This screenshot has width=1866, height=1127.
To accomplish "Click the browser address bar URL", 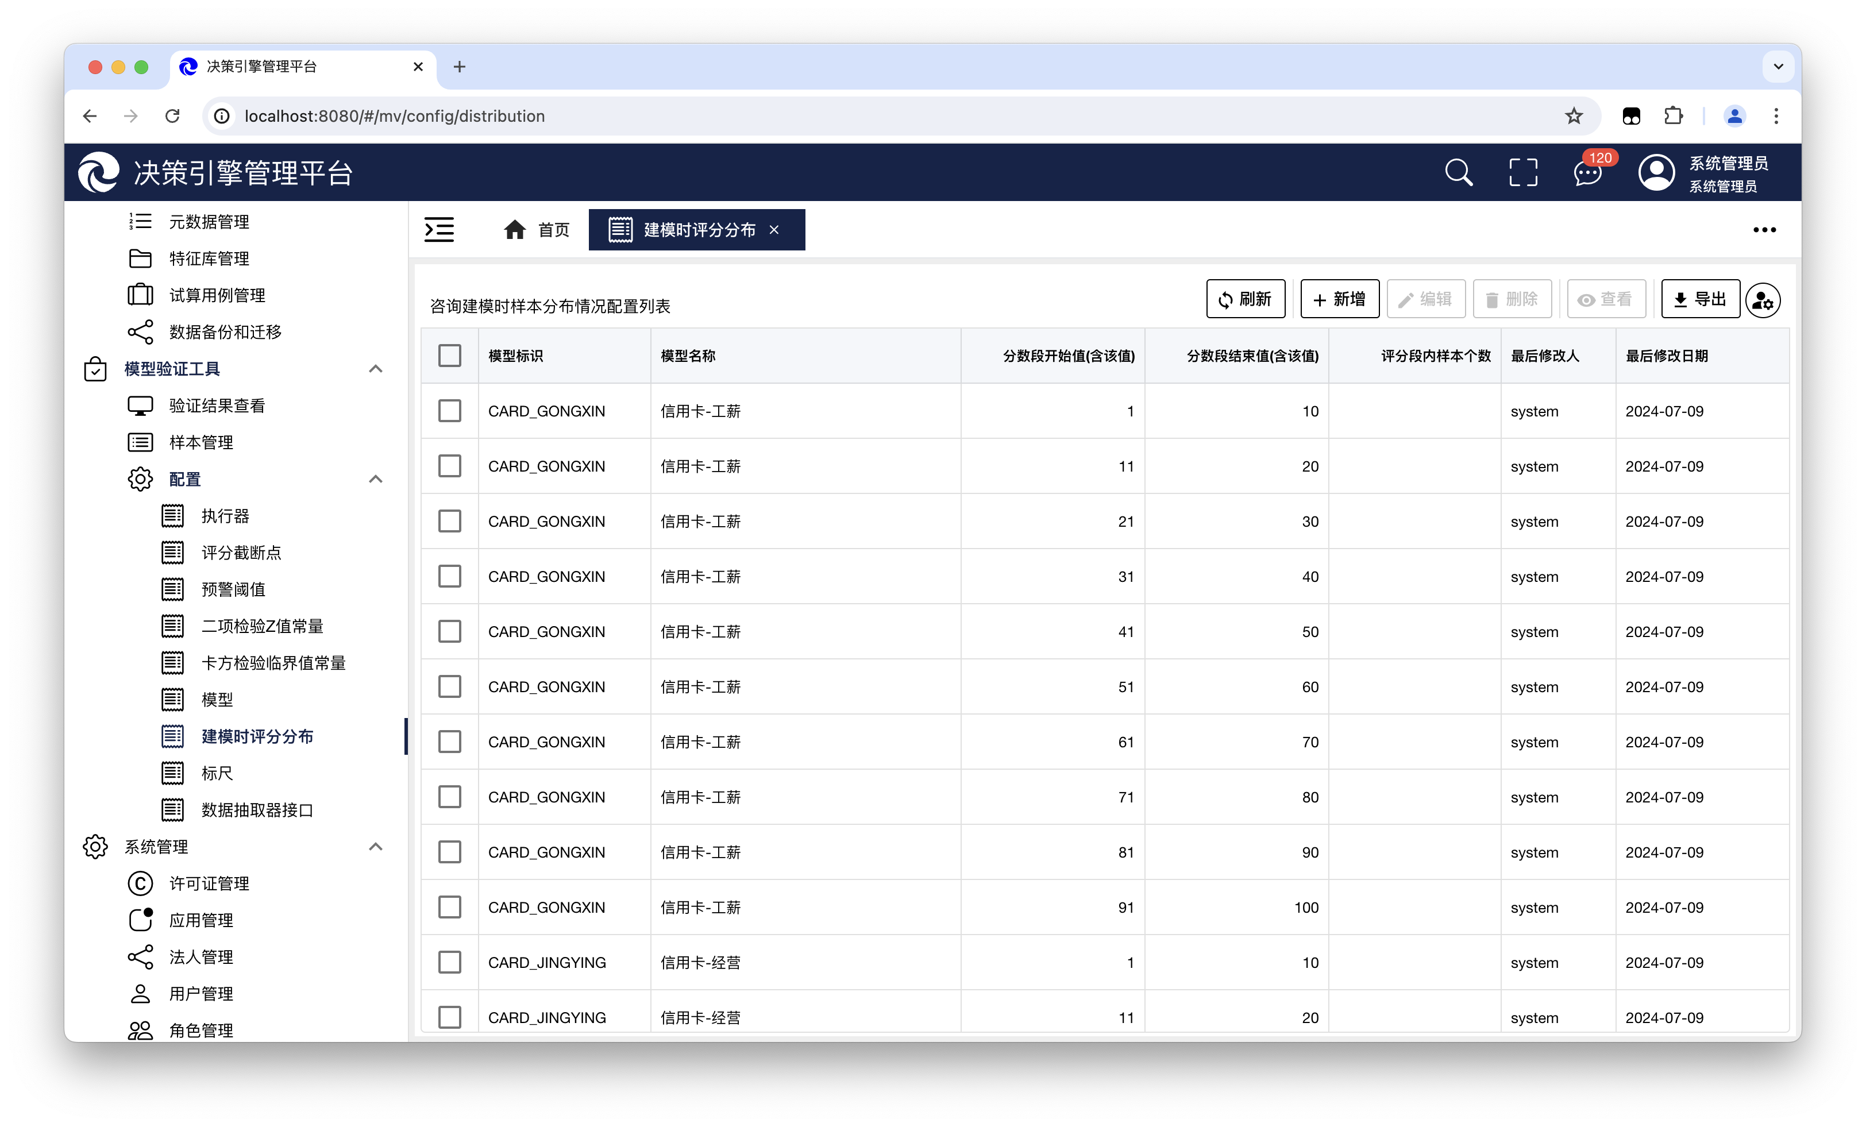I will [394, 116].
